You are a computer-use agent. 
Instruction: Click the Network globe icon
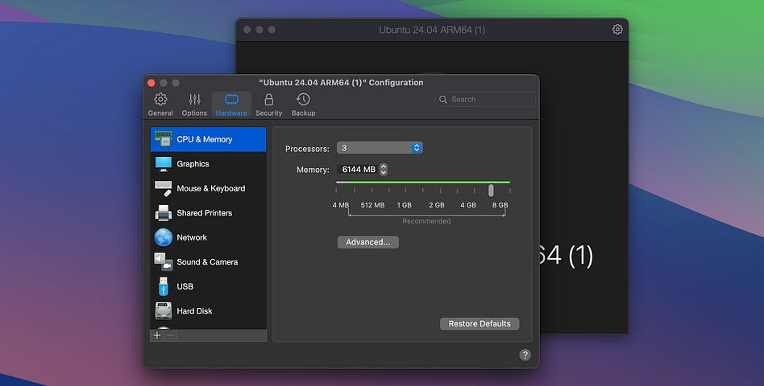164,237
